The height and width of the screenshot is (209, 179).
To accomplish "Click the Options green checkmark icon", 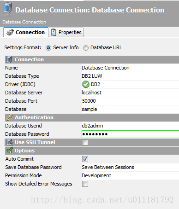I will 10,151.
